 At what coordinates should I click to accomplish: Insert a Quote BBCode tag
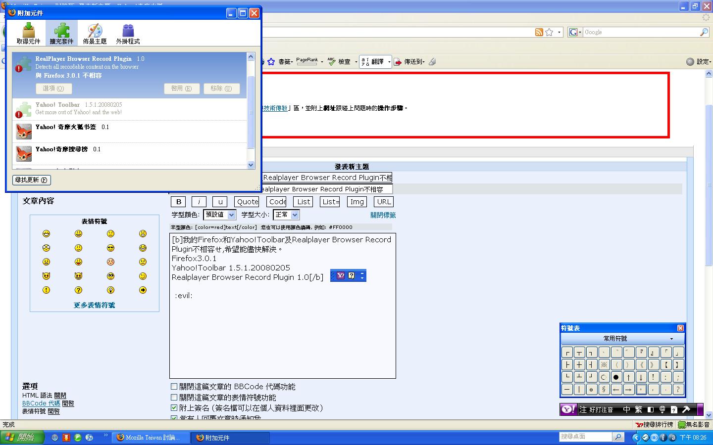pos(247,202)
